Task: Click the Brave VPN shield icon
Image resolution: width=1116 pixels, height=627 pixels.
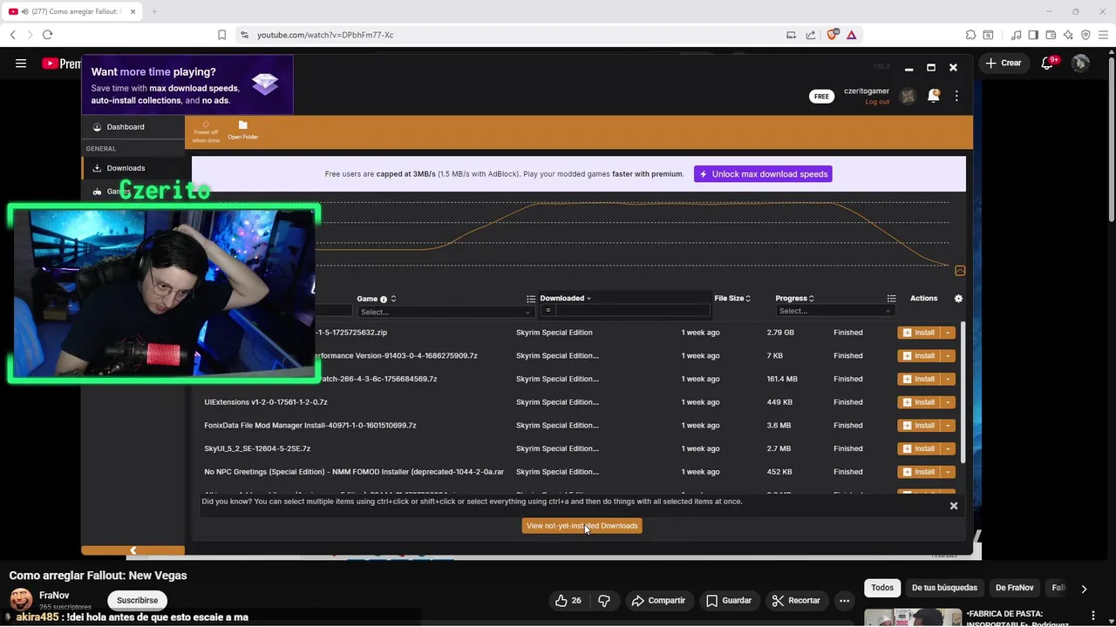Action: click(x=1085, y=35)
